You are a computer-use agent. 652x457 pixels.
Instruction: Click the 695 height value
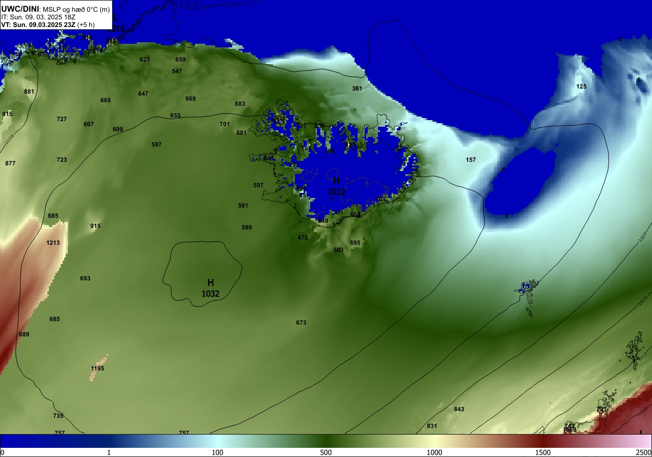(x=355, y=243)
